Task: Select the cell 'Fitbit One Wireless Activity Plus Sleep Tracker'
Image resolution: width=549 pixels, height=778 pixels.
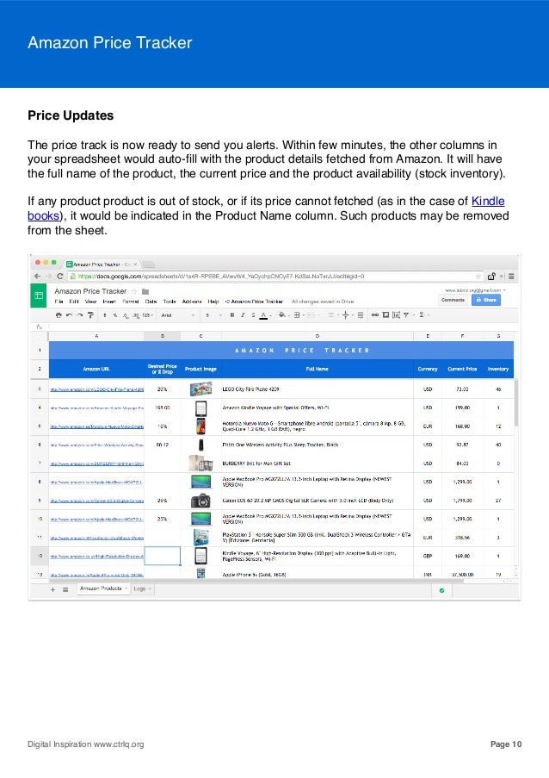Action: (318, 445)
